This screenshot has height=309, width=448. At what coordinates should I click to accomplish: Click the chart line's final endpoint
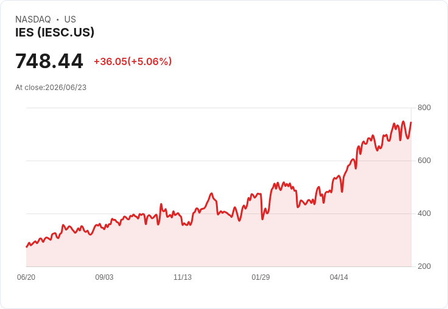click(411, 122)
